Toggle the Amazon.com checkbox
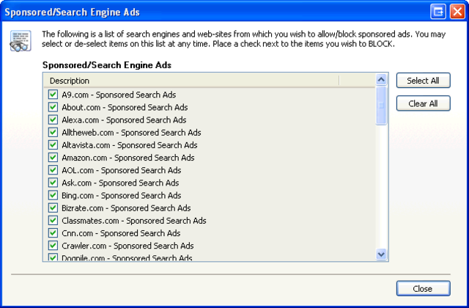The image size is (469, 308). pyautogui.click(x=53, y=158)
